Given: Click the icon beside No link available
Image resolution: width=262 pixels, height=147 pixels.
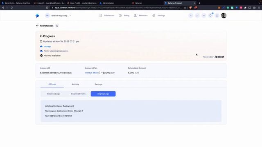Looking at the screenshot, I should (41, 56).
